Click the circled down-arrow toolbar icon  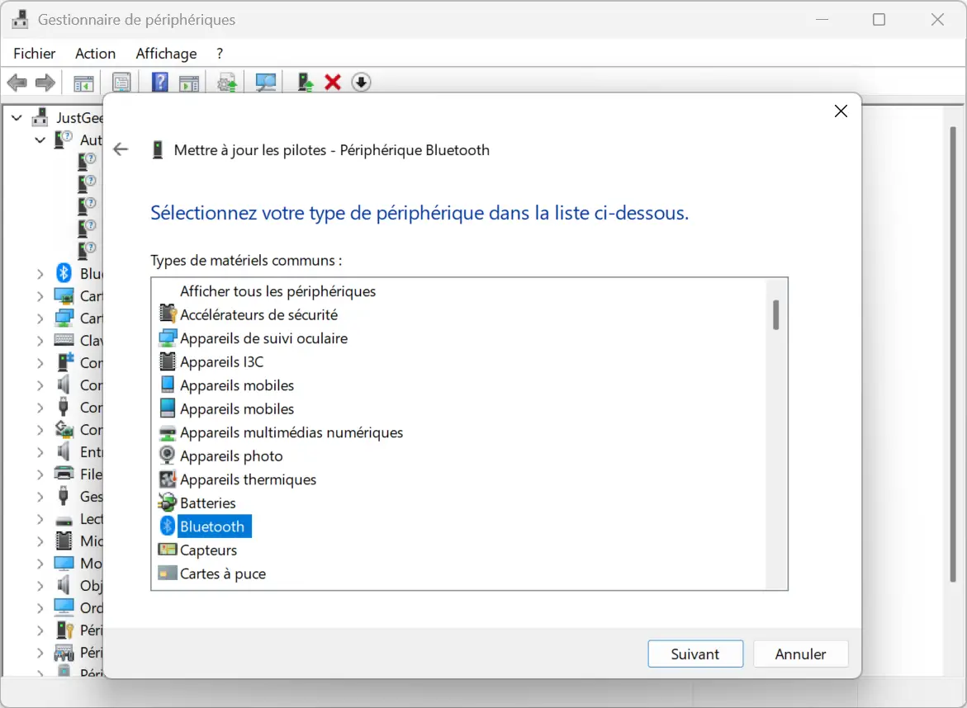(x=362, y=82)
